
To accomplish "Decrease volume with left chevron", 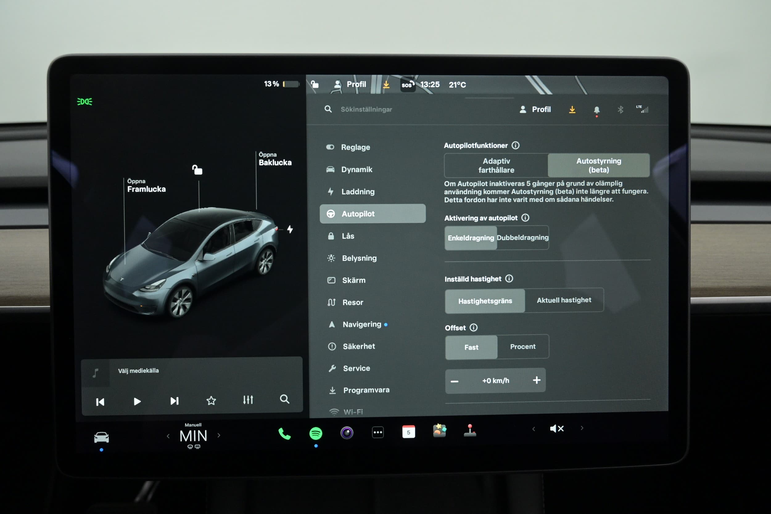I will point(533,429).
